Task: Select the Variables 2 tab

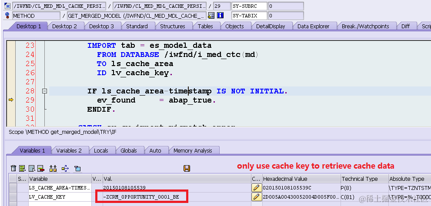Action: coord(69,150)
